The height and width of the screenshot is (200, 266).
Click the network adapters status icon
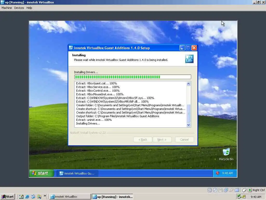pos(226,190)
